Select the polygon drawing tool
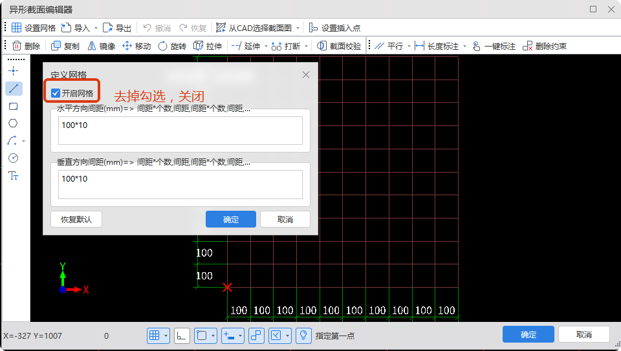Screen dimensions: 621x351 pos(14,123)
